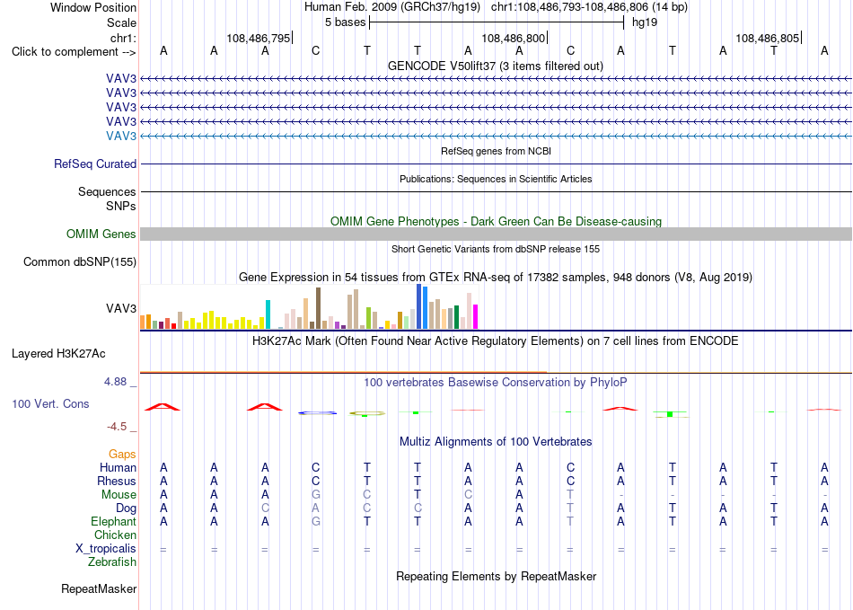Click the Human species label

(118, 467)
